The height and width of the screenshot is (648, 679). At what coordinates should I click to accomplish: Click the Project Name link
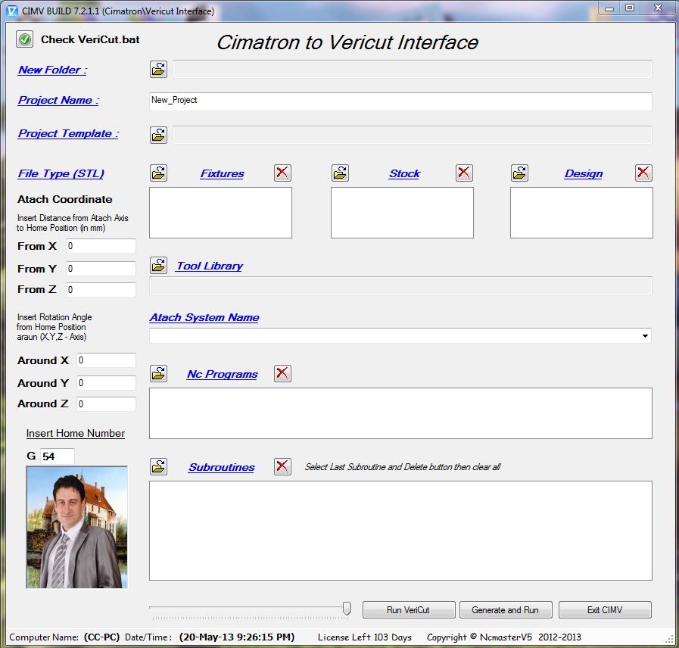tap(58, 100)
